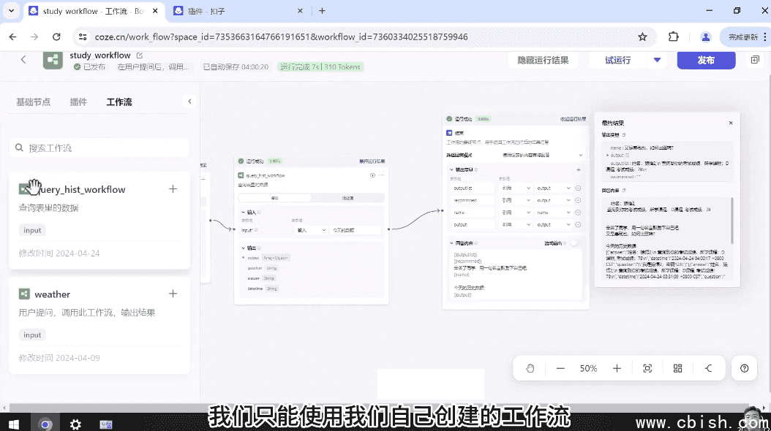Click the rename edit icon next to study_workflow
Image resolution: width=771 pixels, height=431 pixels.
[140, 54]
